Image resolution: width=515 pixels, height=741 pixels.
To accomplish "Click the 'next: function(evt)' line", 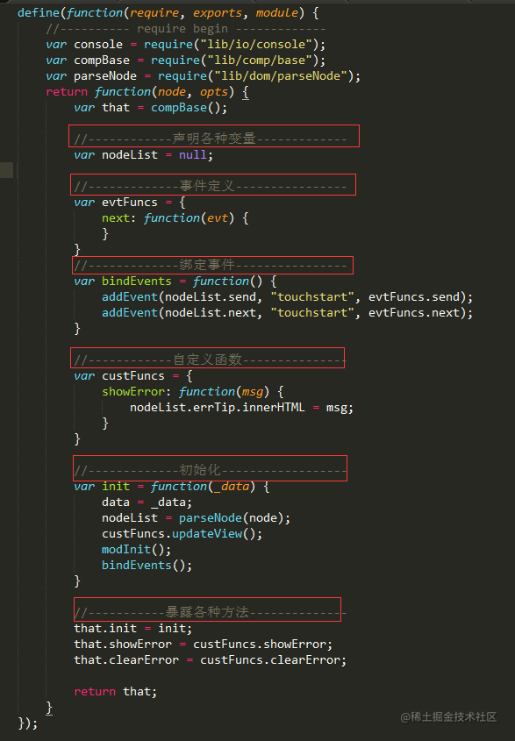I will pyautogui.click(x=175, y=218).
